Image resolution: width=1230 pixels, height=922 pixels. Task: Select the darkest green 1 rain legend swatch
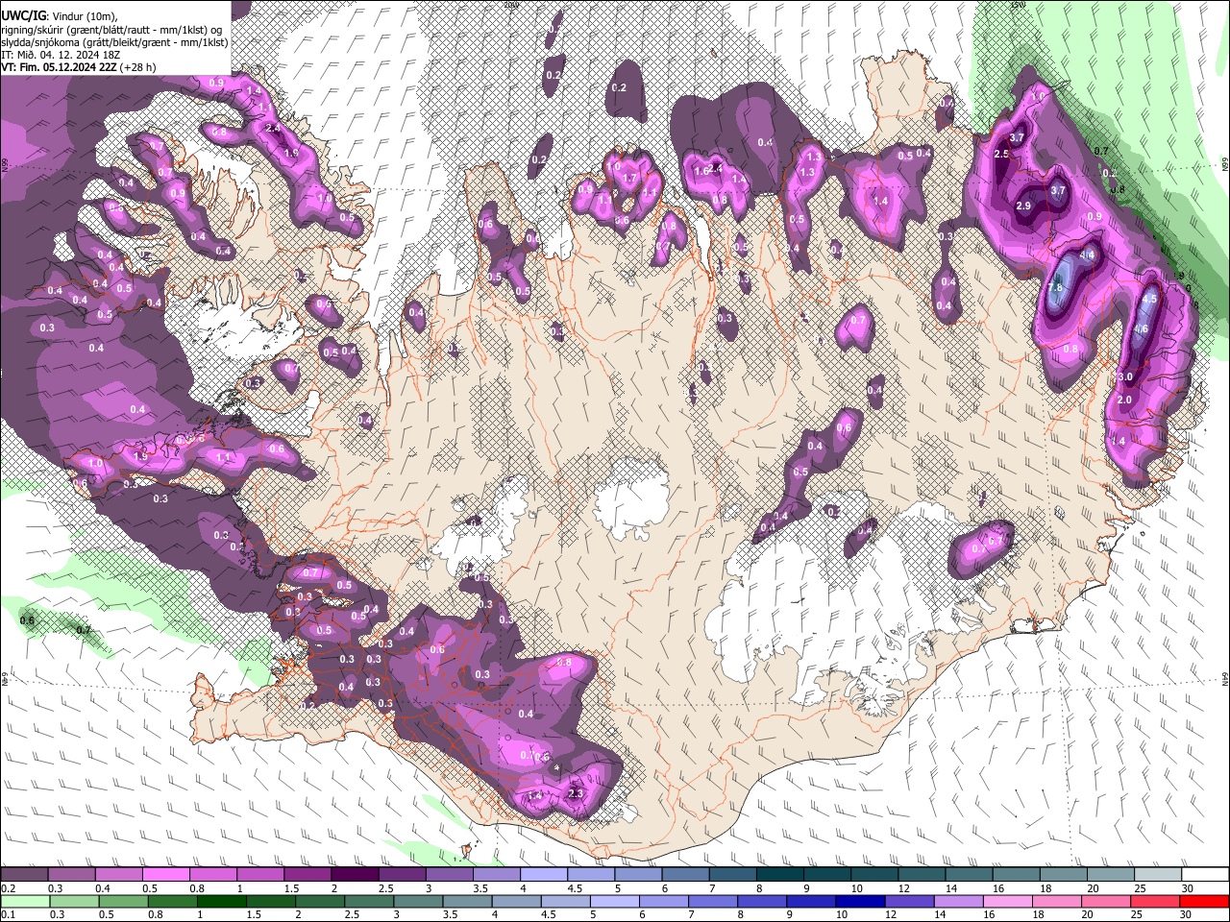(x=221, y=901)
